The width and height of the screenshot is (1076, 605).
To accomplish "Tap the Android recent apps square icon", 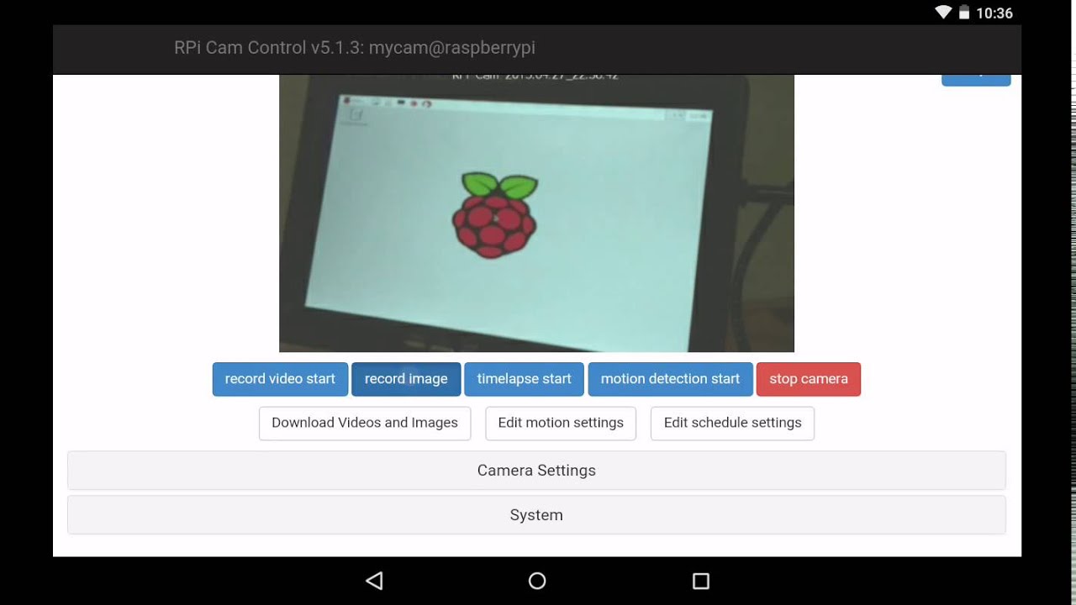I will point(701,581).
